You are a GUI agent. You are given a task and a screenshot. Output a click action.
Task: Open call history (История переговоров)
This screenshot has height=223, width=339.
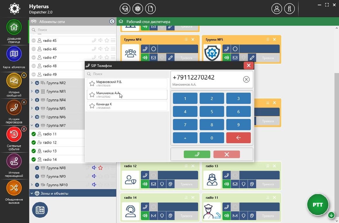tap(14, 108)
